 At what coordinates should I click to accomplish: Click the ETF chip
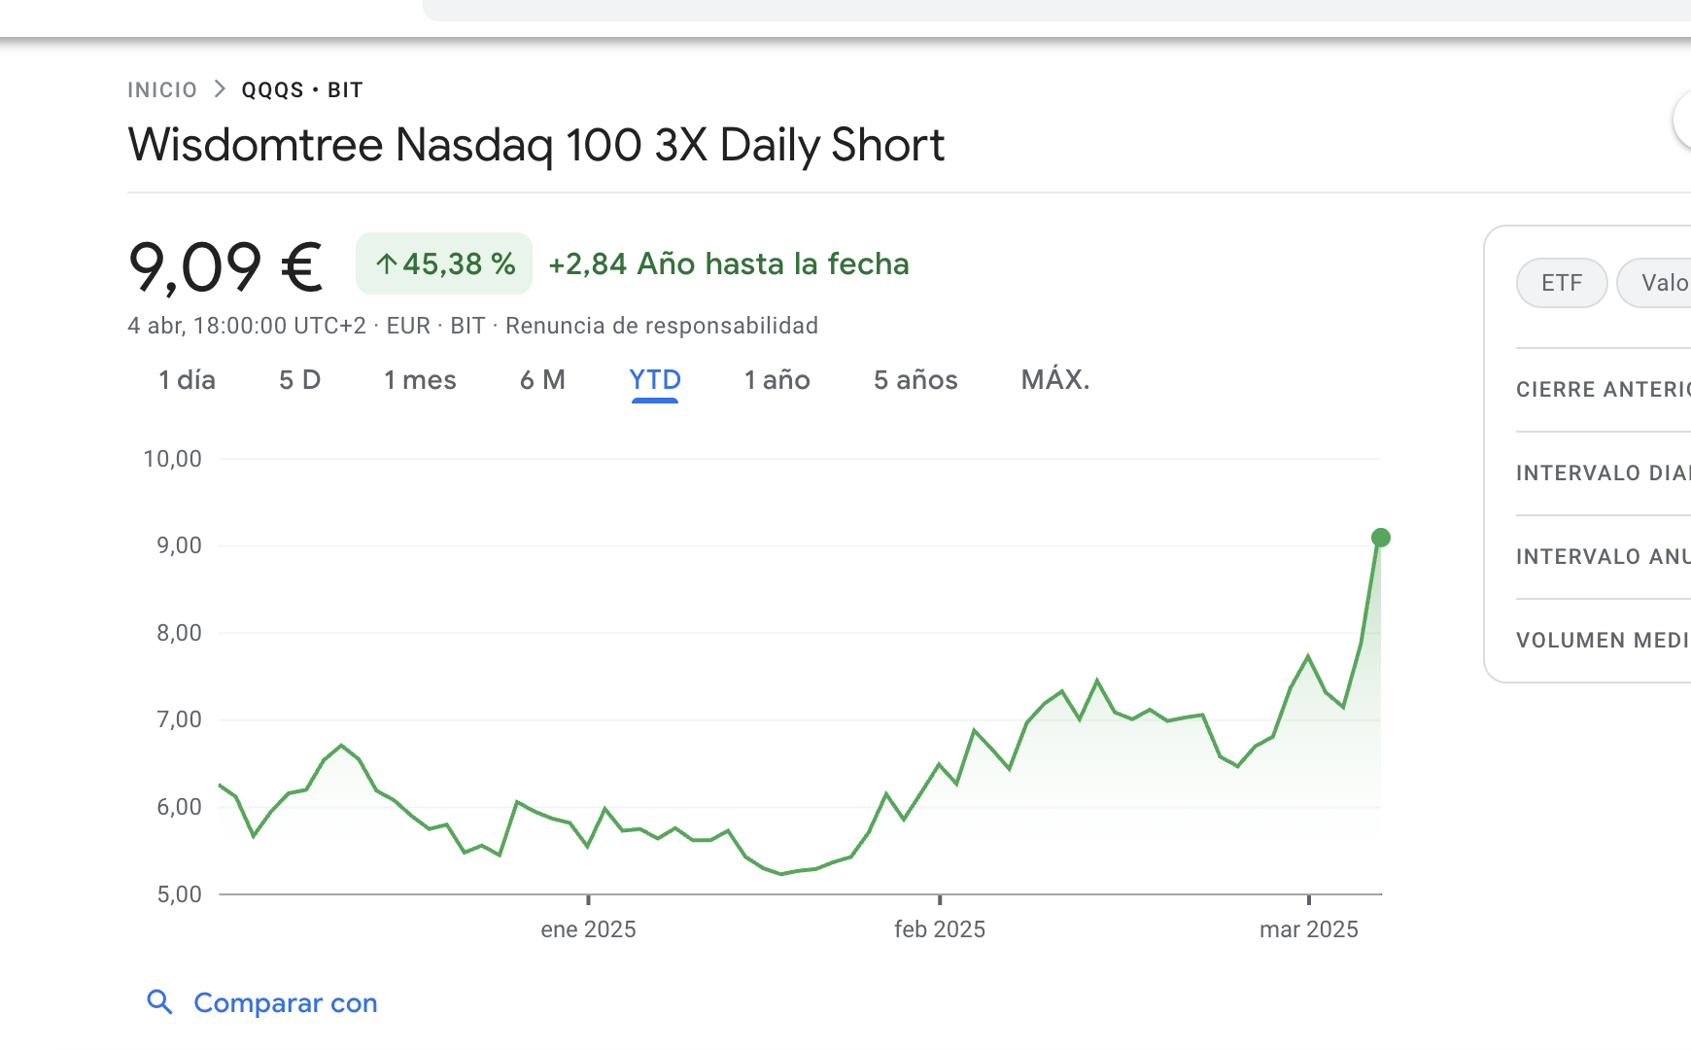[x=1561, y=283]
